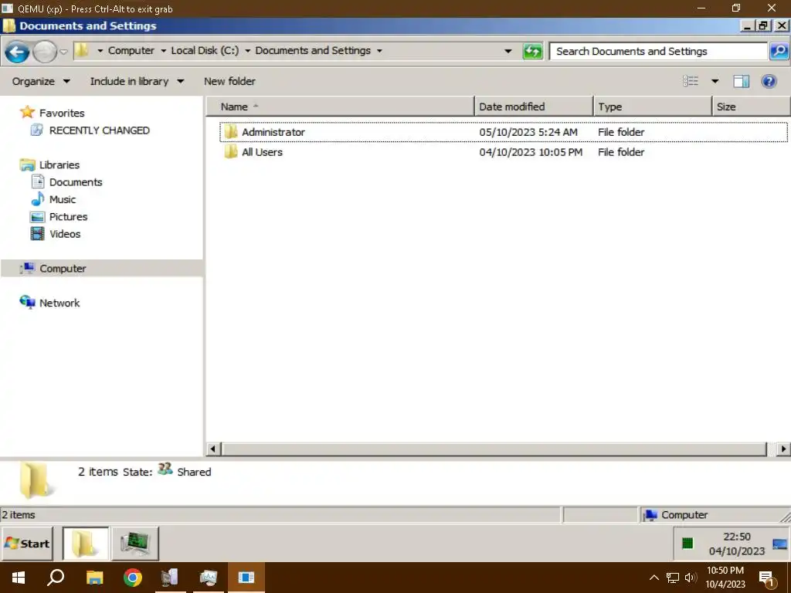The height and width of the screenshot is (593, 791).
Task: Click the greyed Forward navigation arrow
Action: [45, 52]
